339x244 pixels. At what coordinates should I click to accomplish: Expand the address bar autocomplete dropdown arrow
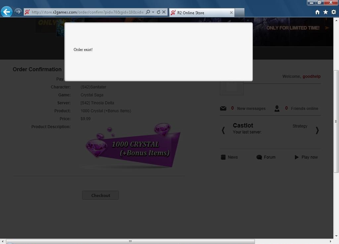tap(153, 12)
